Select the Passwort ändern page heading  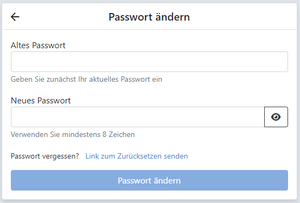point(149,17)
